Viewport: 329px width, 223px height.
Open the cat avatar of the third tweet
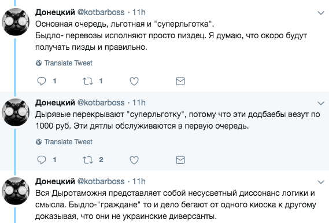(15, 191)
